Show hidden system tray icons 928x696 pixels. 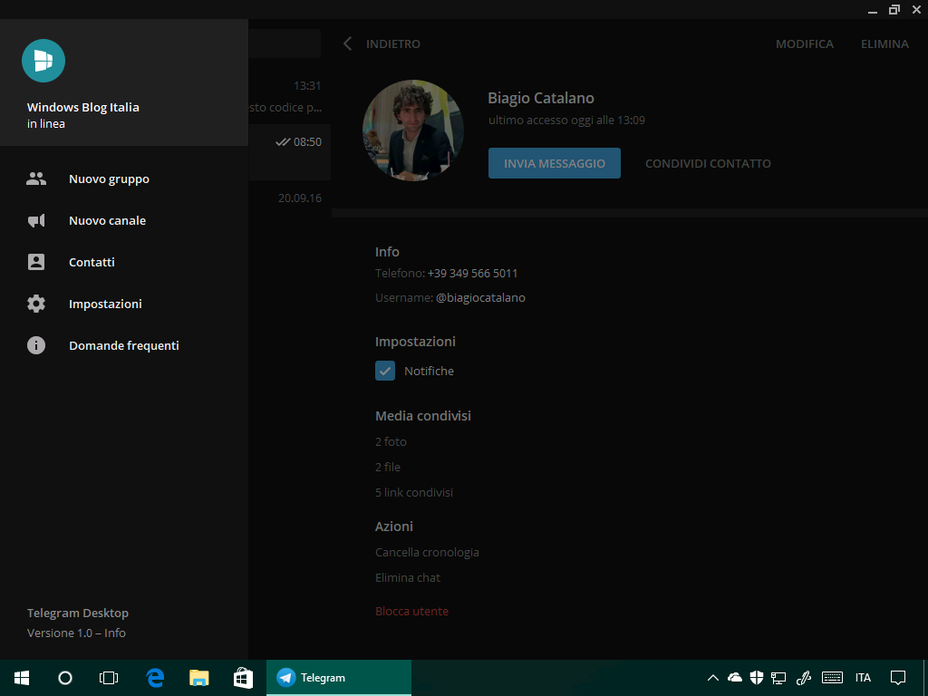(712, 678)
